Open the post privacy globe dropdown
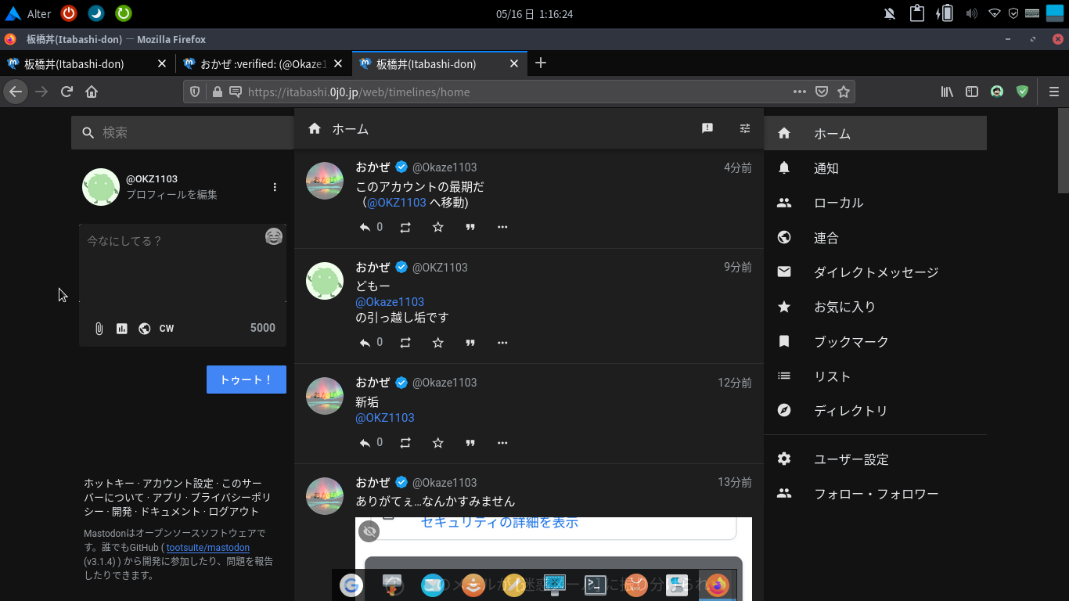Screen dimensions: 1069x601 (144, 329)
